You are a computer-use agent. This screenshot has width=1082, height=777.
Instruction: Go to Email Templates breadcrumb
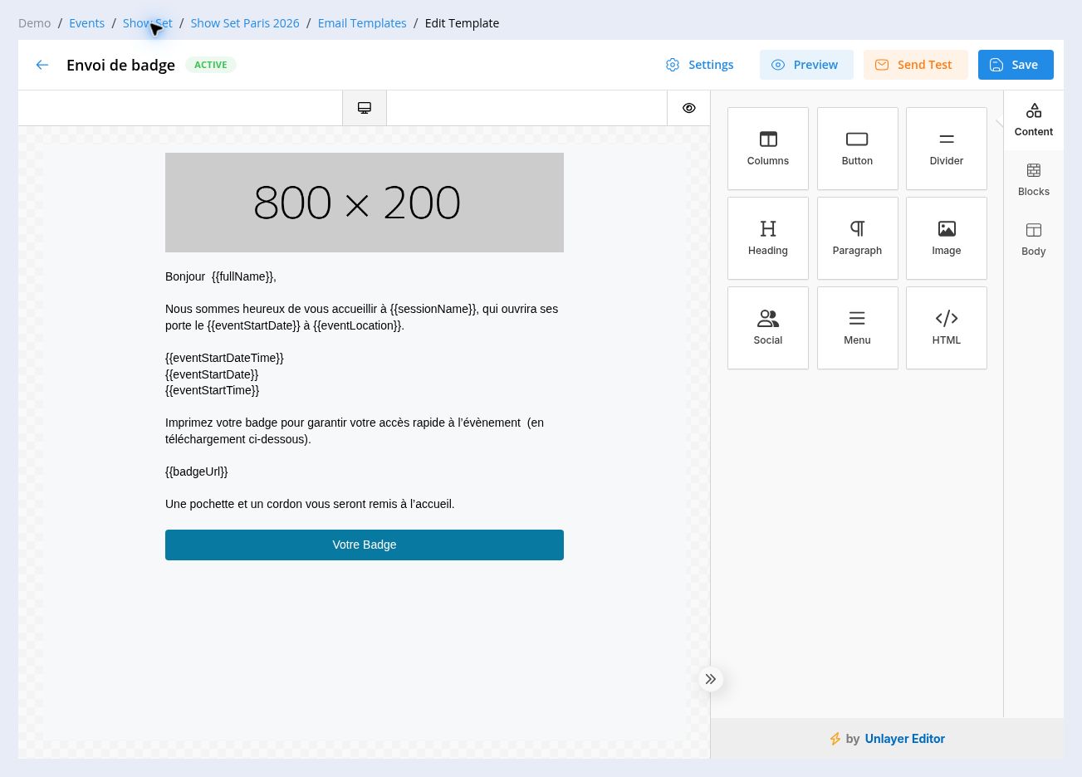362,23
